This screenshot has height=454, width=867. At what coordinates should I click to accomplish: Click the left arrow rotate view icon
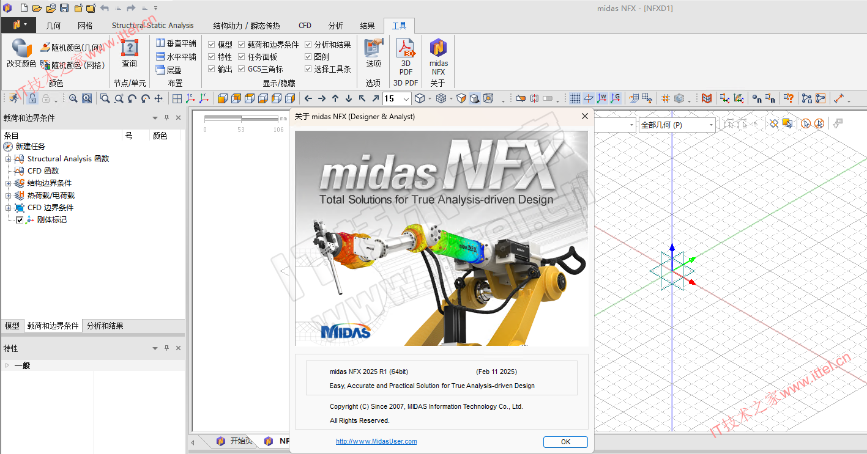[308, 98]
